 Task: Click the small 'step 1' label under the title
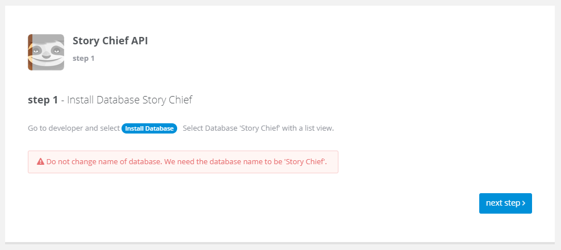click(83, 58)
